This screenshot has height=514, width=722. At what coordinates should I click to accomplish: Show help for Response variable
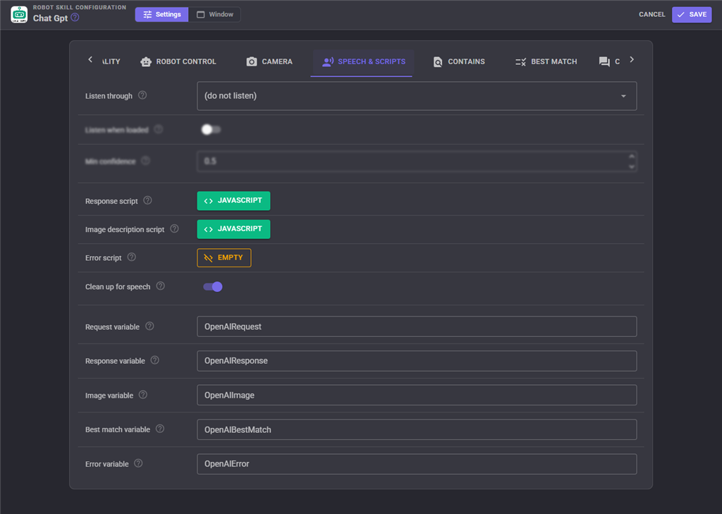click(154, 360)
